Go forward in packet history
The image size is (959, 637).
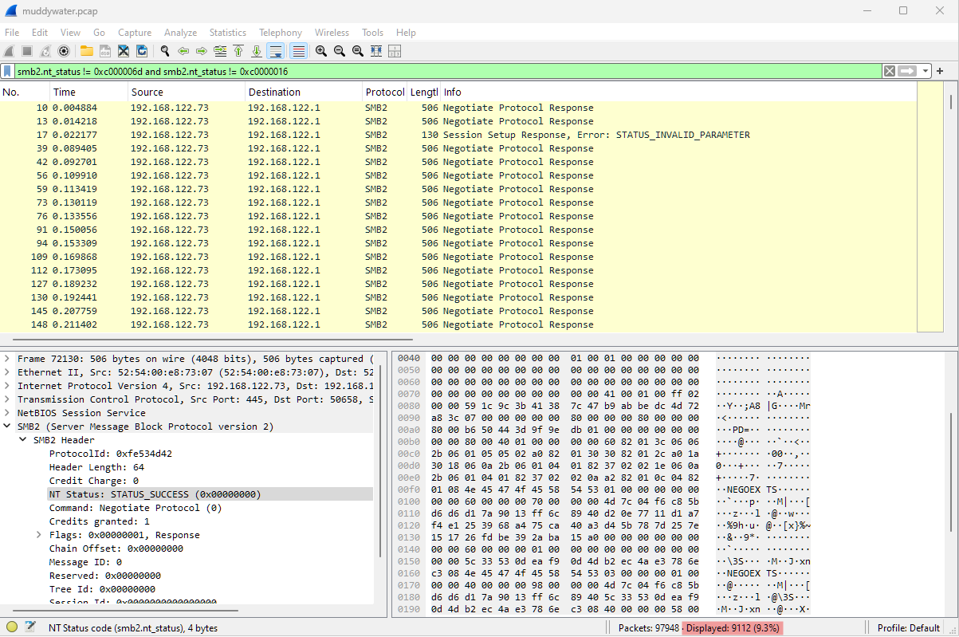pyautogui.click(x=202, y=51)
